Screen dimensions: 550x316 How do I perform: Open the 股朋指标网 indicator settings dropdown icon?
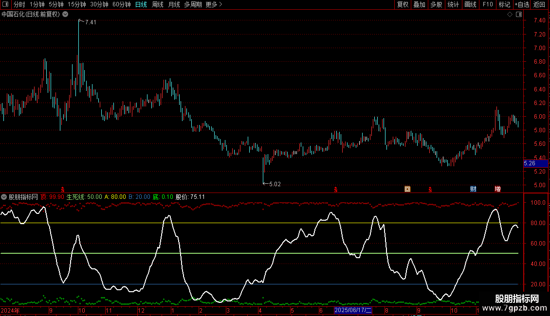[x=4, y=197]
